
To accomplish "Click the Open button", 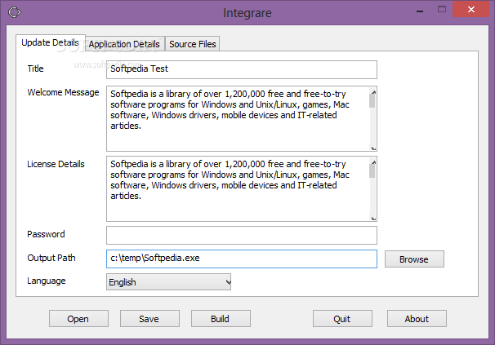I will coord(78,319).
